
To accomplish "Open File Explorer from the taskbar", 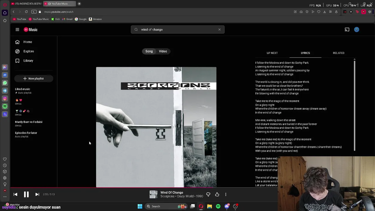I will (209, 206).
